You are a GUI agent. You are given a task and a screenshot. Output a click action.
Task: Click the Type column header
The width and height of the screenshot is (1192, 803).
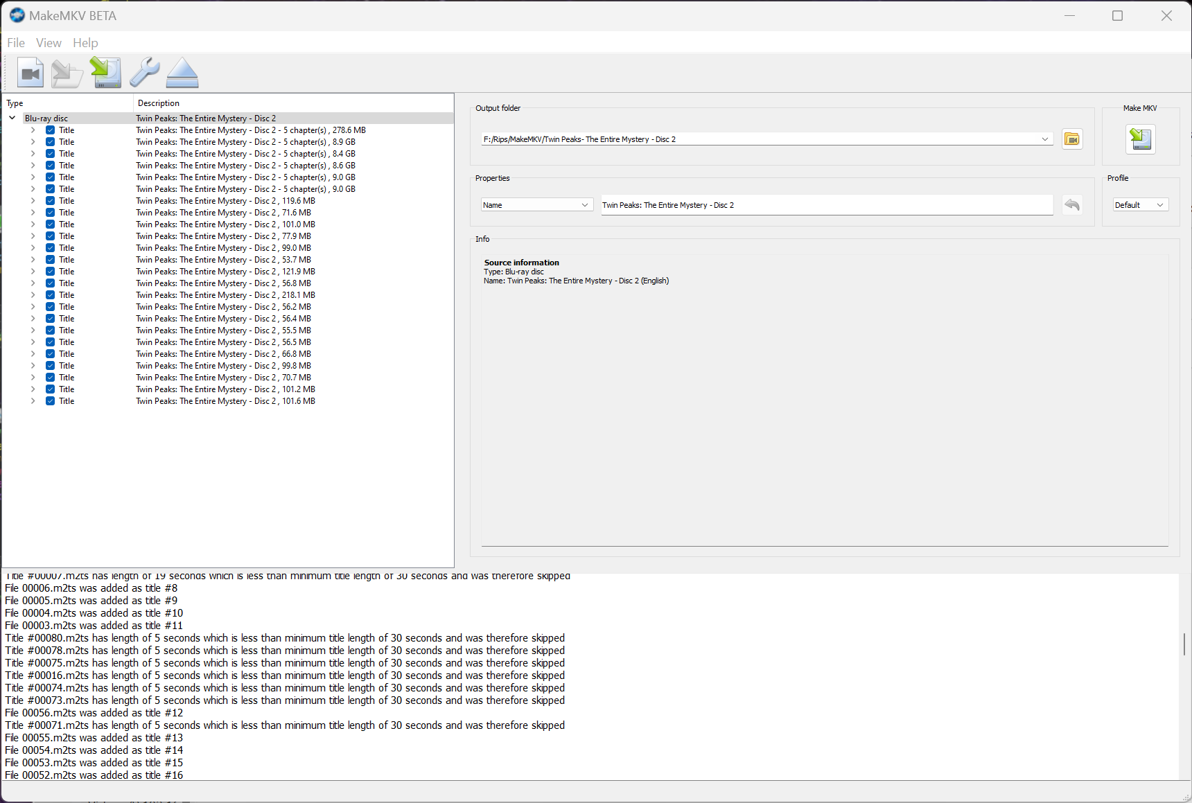tap(68, 103)
